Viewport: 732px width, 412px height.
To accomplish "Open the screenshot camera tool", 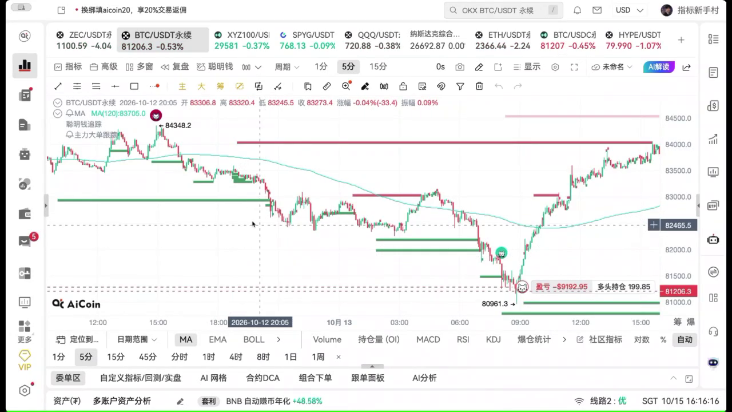I will [x=460, y=67].
